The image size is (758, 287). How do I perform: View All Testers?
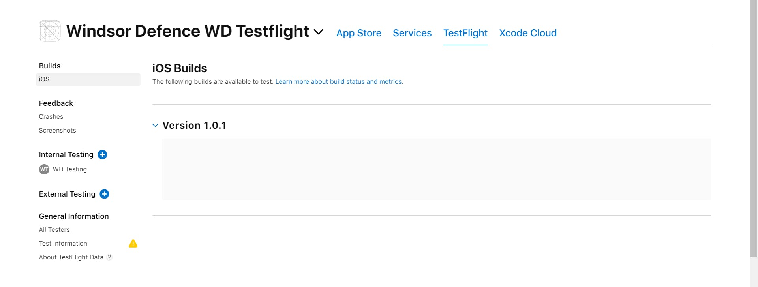pos(54,230)
